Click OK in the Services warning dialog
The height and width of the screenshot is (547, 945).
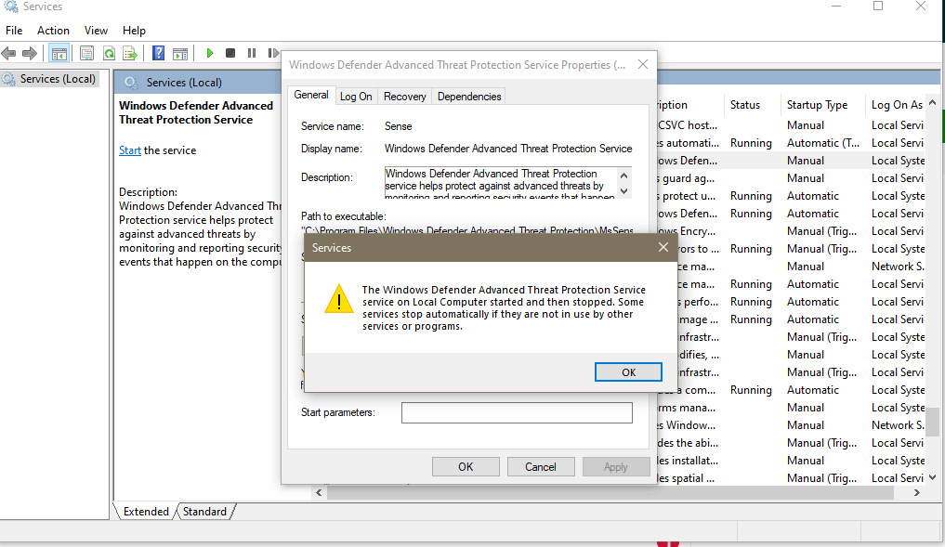click(628, 372)
